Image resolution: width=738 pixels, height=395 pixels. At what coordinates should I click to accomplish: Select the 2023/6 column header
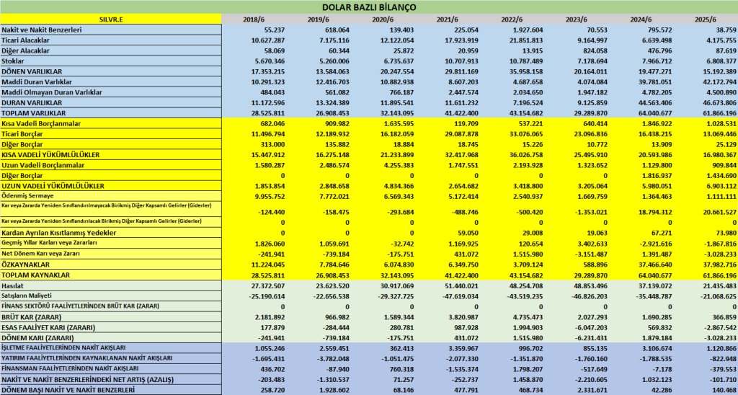pyautogui.click(x=576, y=19)
